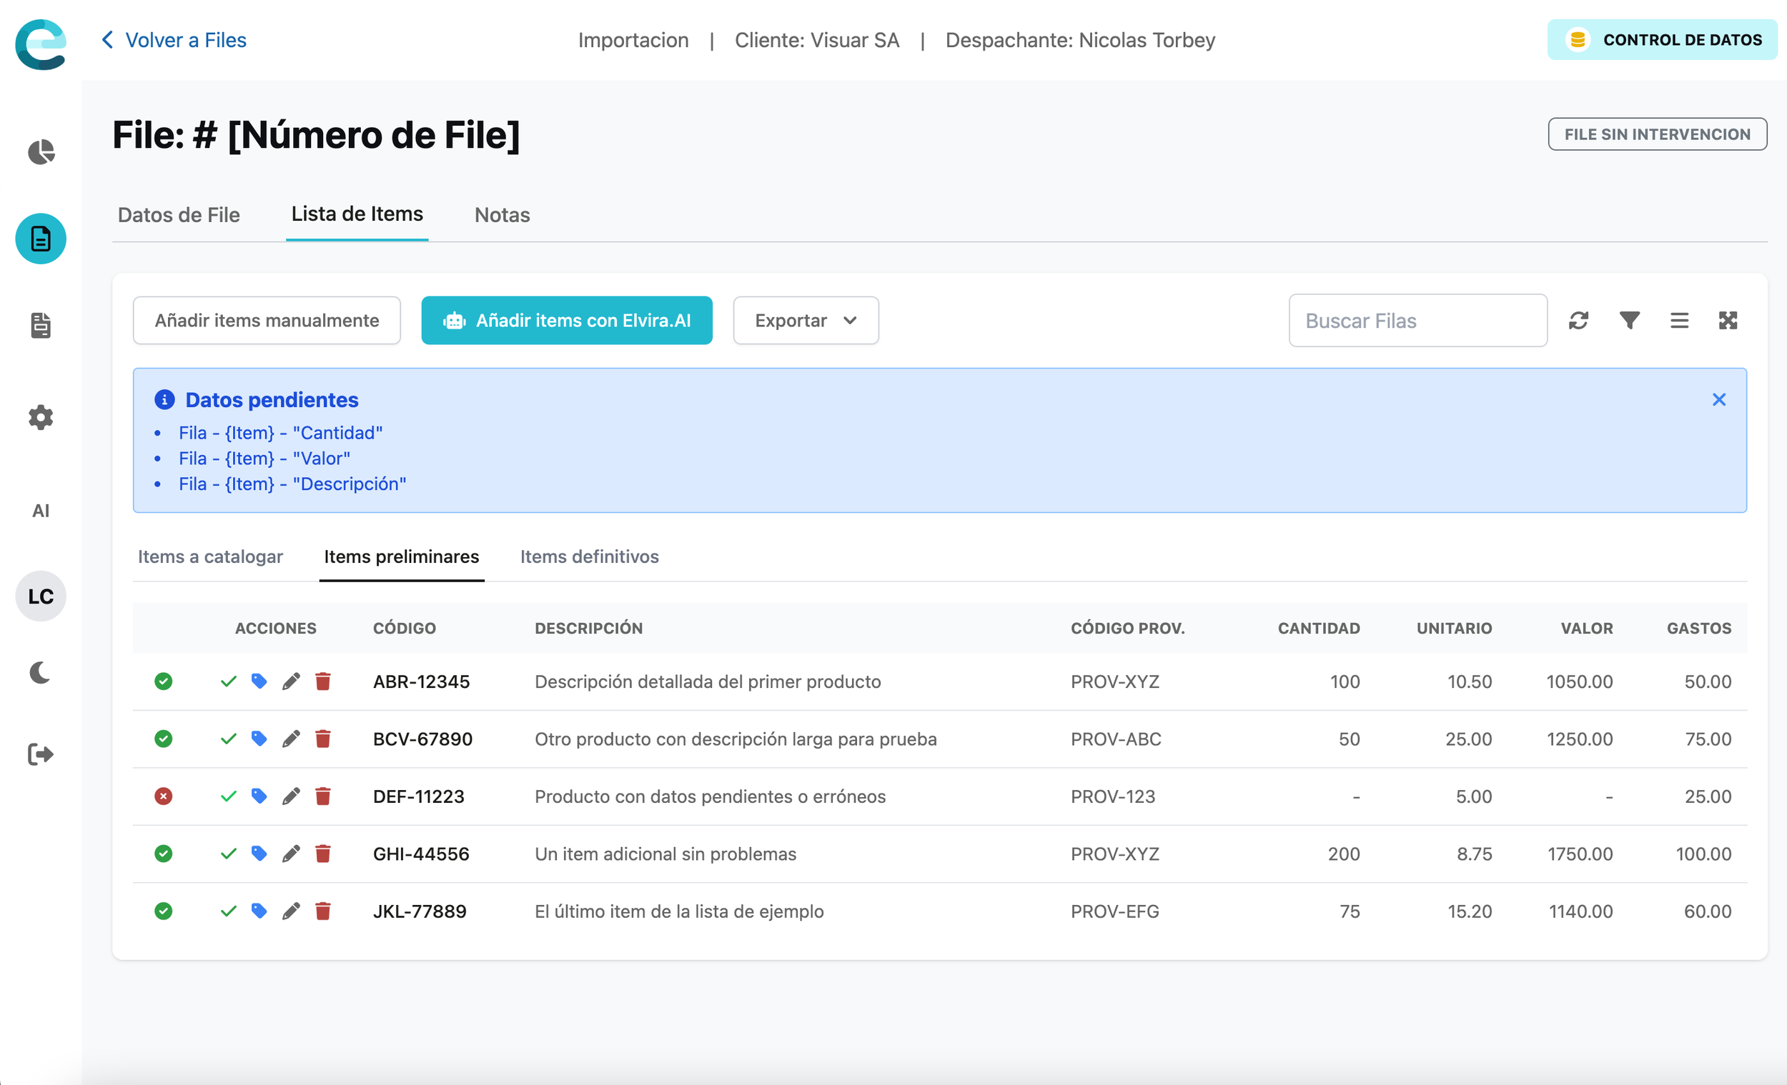Open the pie chart dashboard sidebar icon
This screenshot has height=1085, width=1787.
(41, 152)
